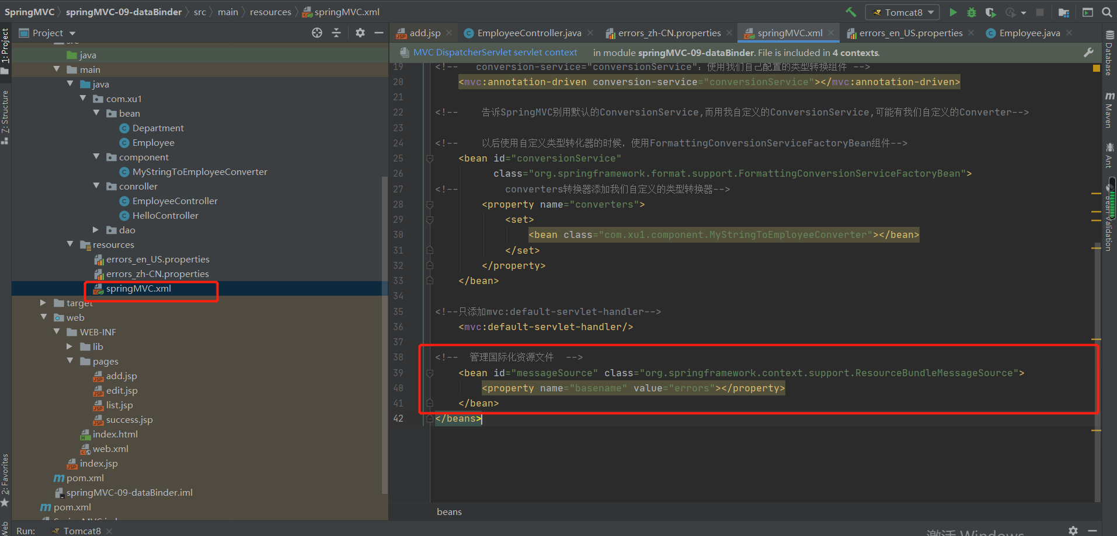1117x536 pixels.
Task: Click the Run Anything icon
Action: 1088,12
